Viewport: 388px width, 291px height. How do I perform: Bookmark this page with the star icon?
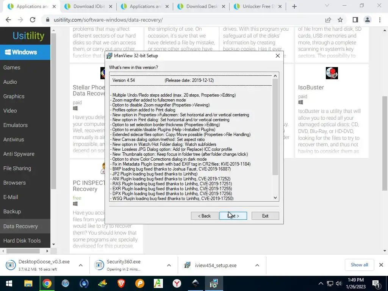[x=340, y=20]
